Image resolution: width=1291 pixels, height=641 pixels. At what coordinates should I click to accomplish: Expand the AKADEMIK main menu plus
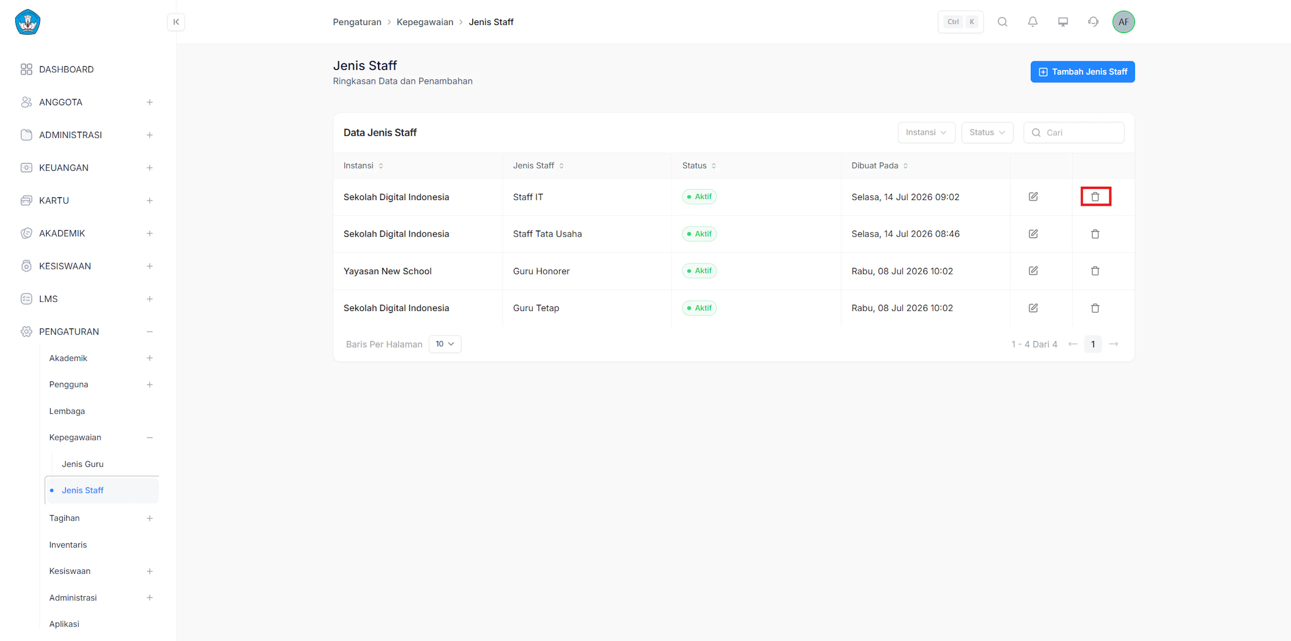click(x=149, y=233)
